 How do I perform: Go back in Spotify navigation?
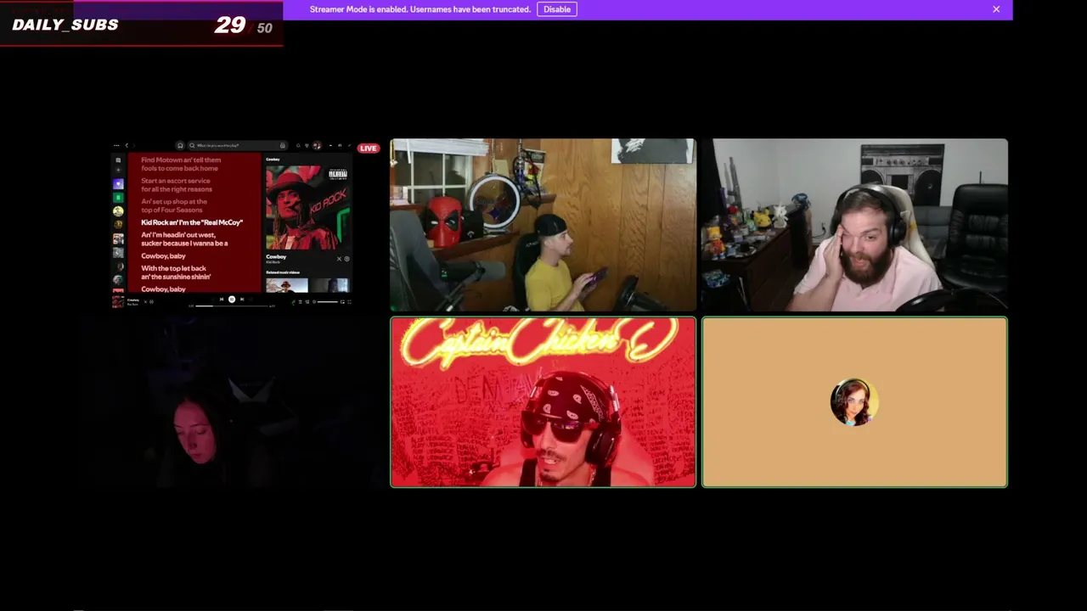click(127, 146)
